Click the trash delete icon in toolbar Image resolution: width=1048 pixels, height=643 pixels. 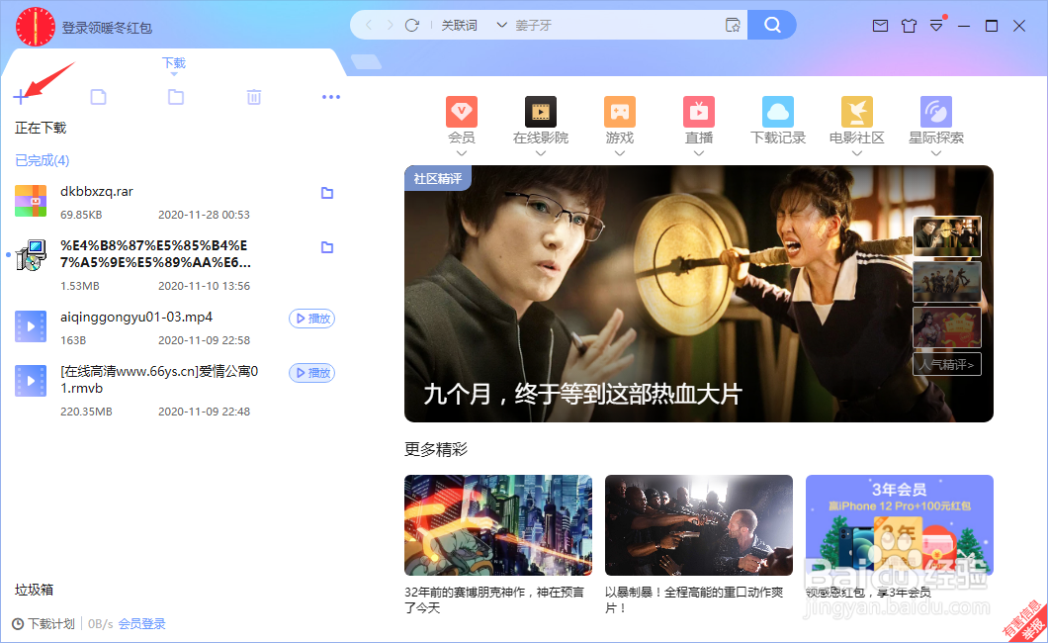[x=254, y=97]
